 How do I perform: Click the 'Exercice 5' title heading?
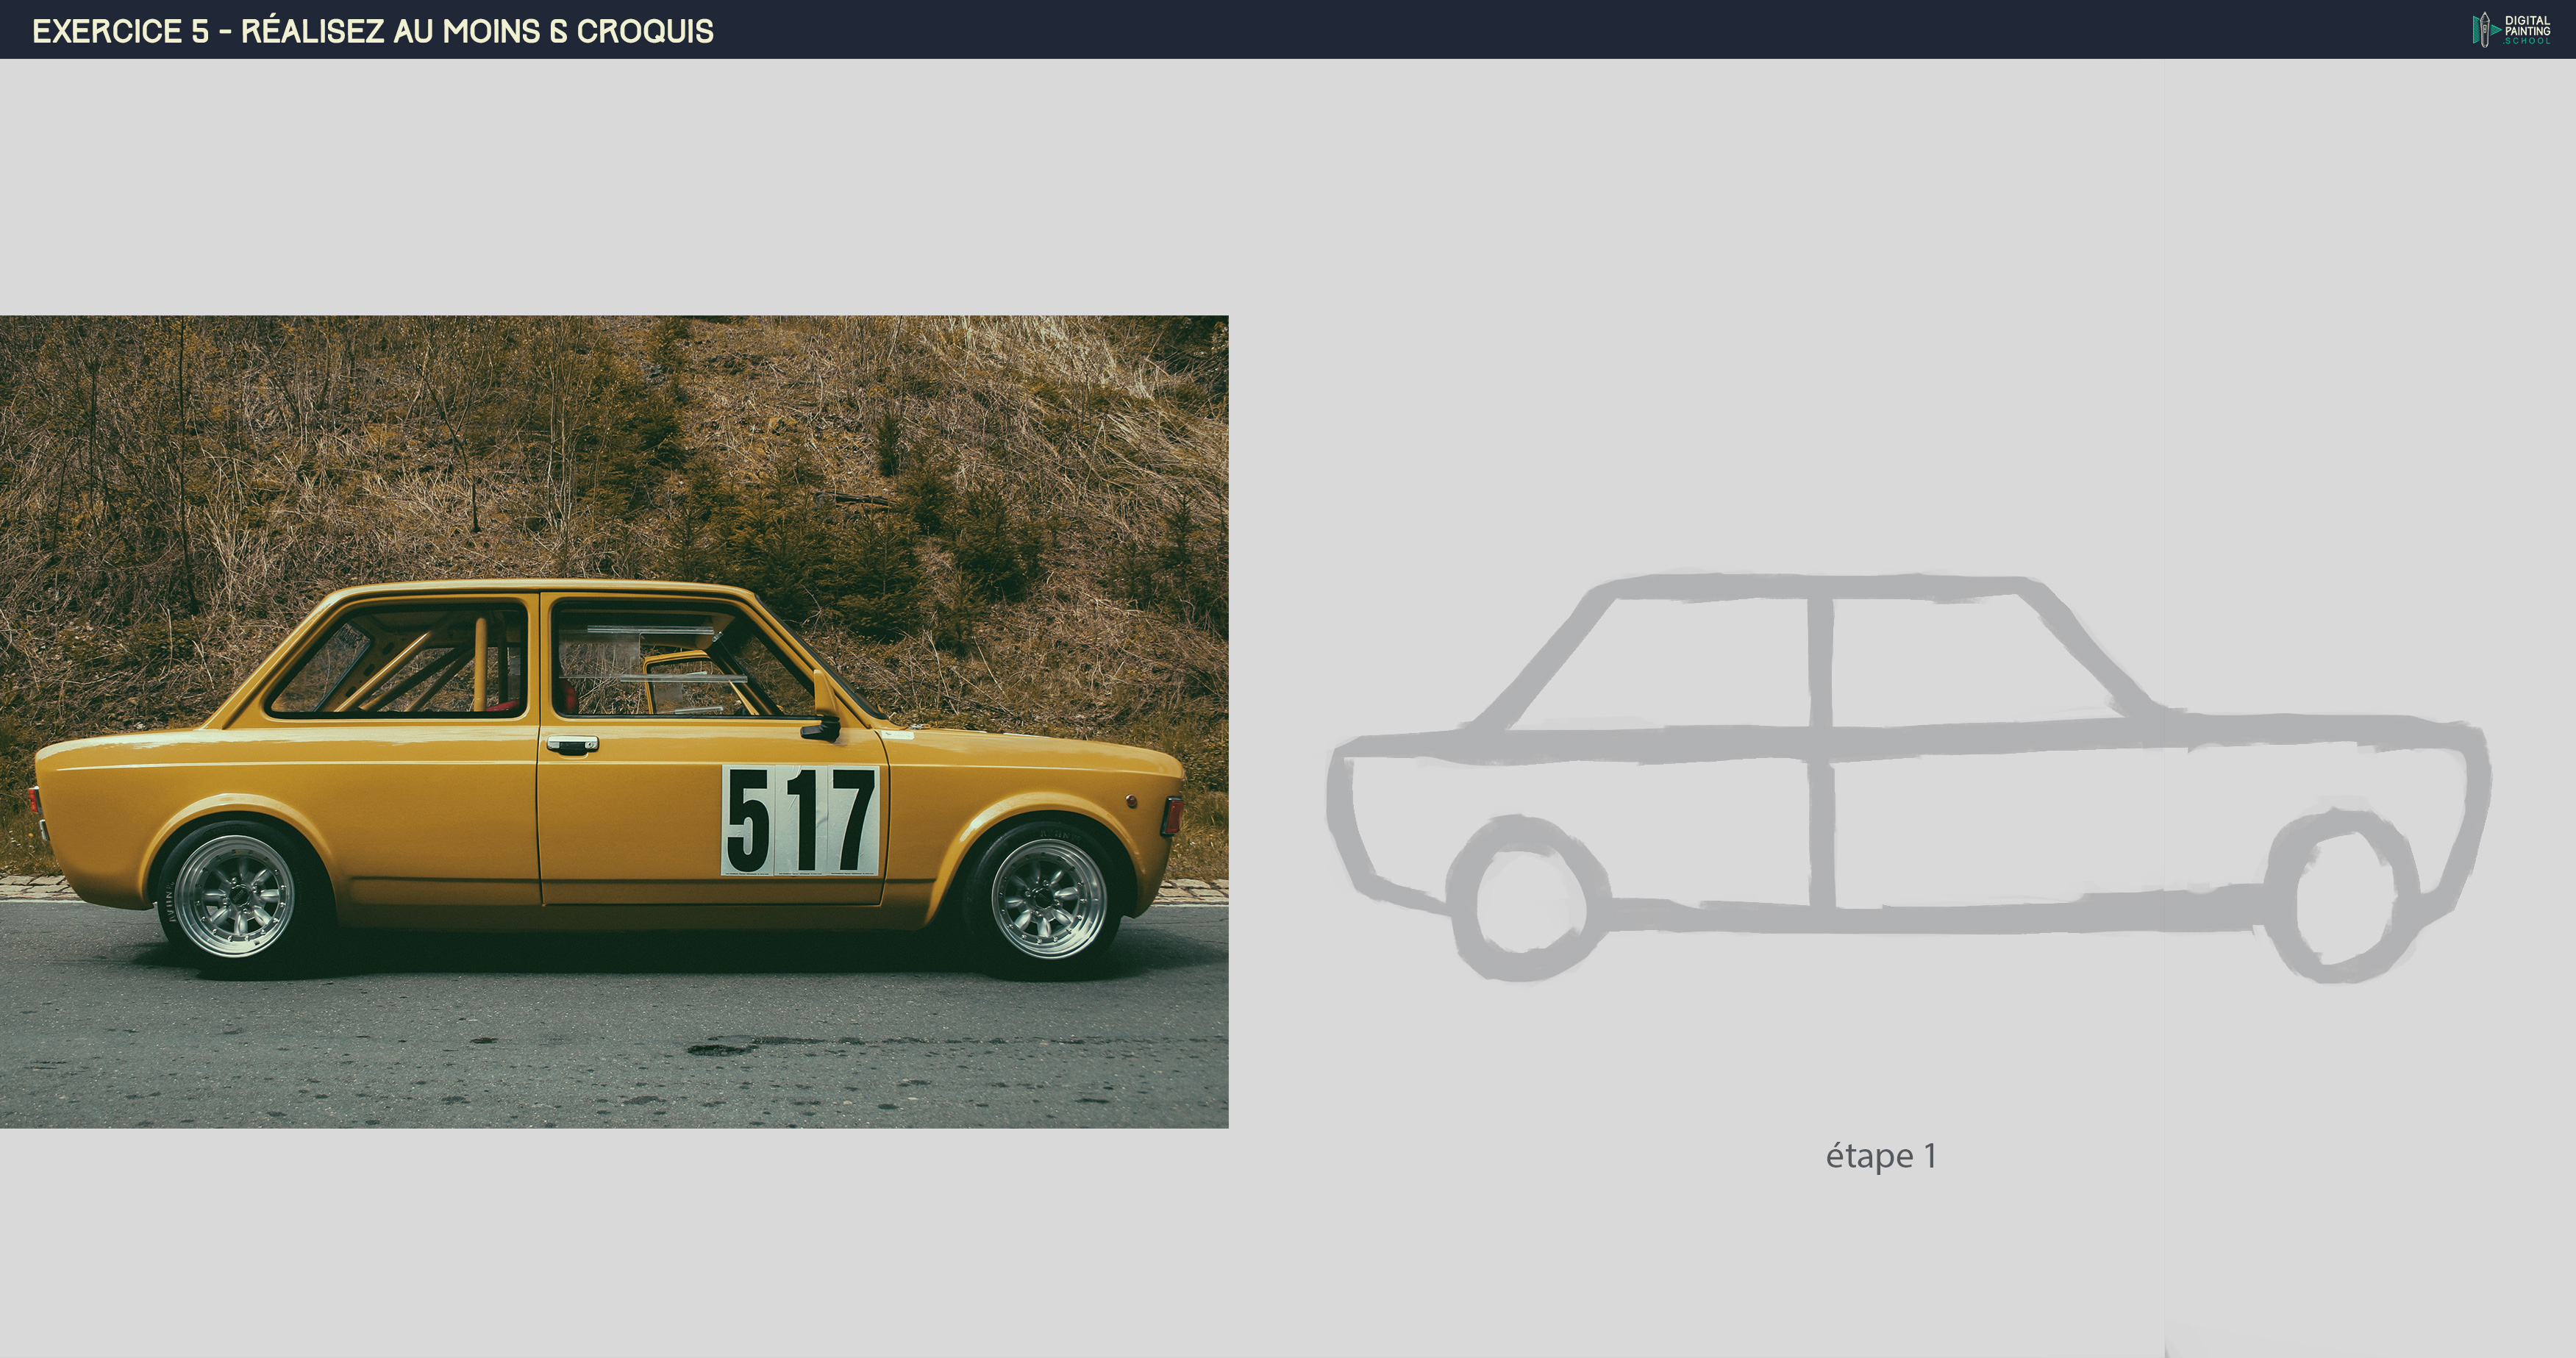point(372,31)
